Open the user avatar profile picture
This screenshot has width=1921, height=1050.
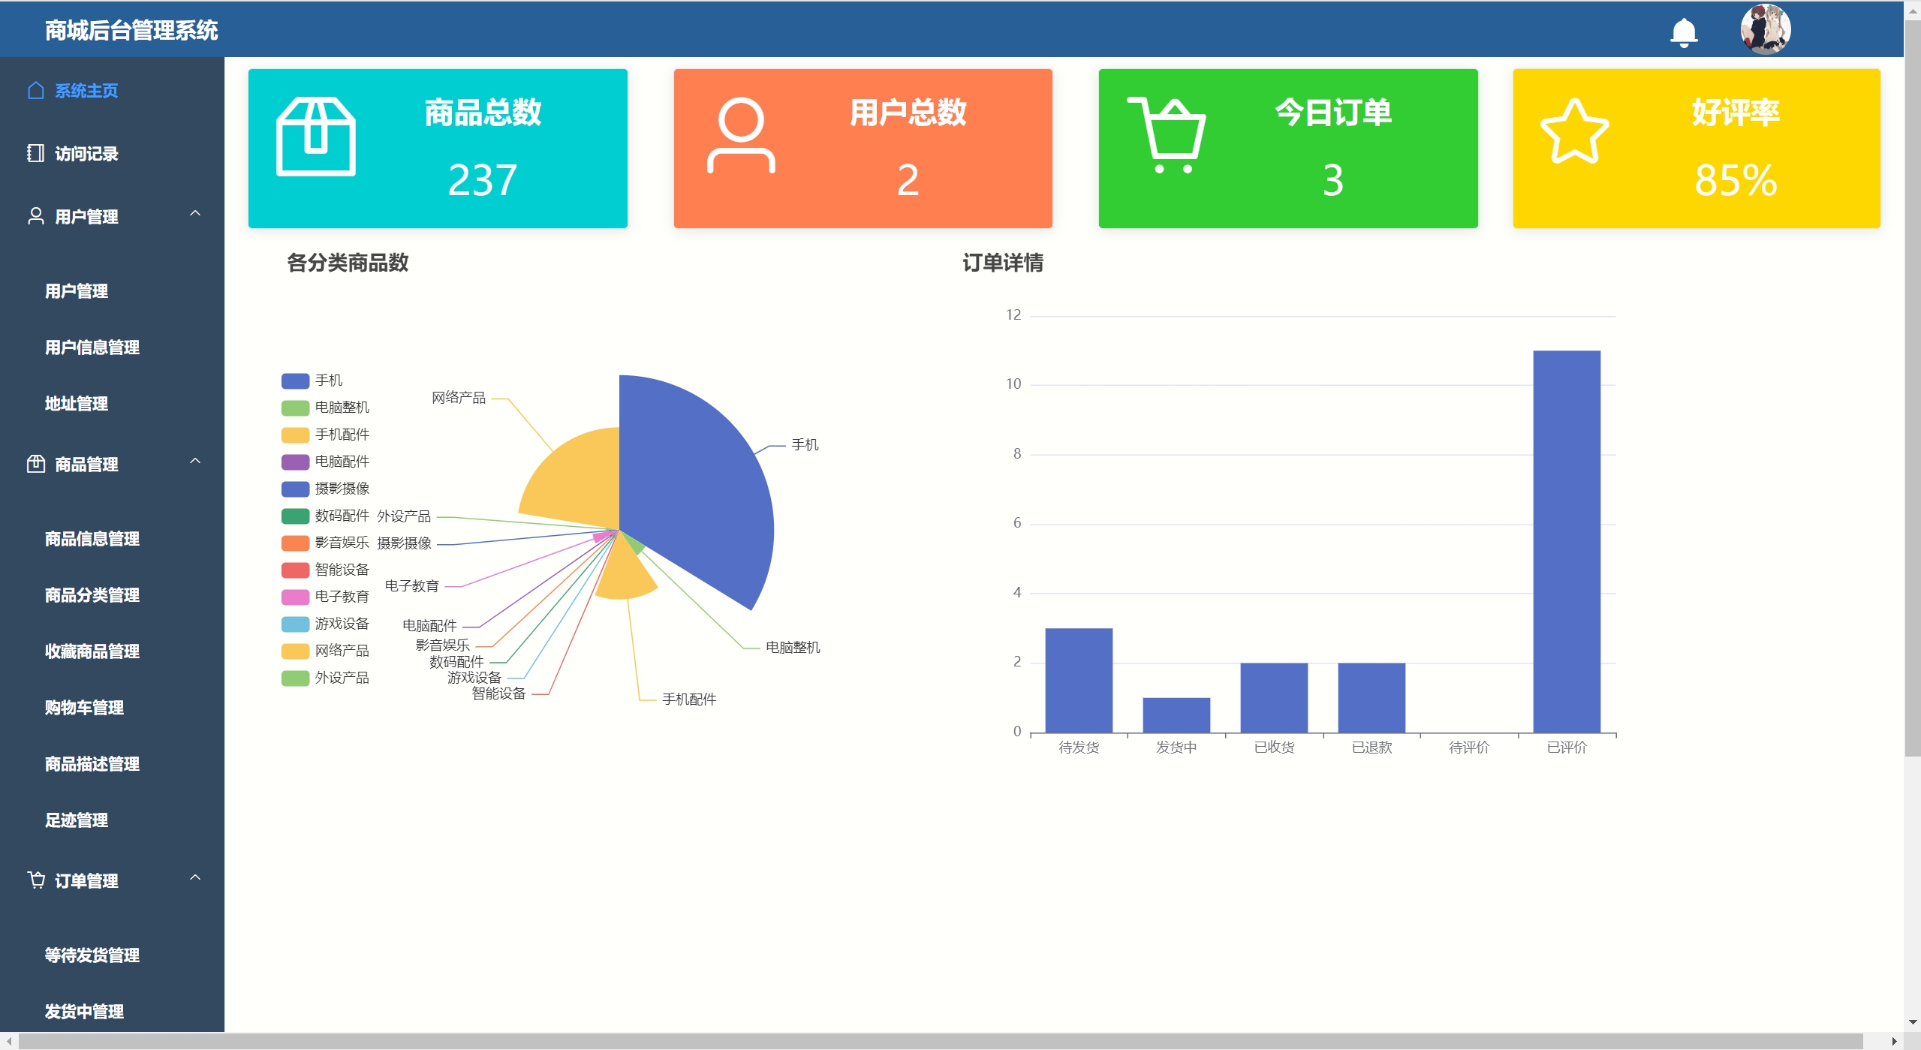click(1765, 29)
